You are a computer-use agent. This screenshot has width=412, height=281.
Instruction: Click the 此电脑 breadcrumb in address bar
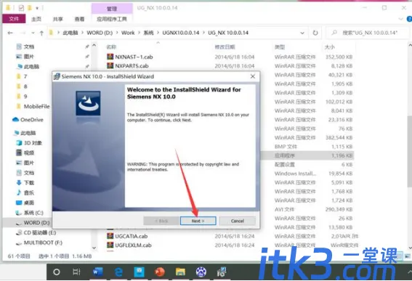(x=70, y=33)
